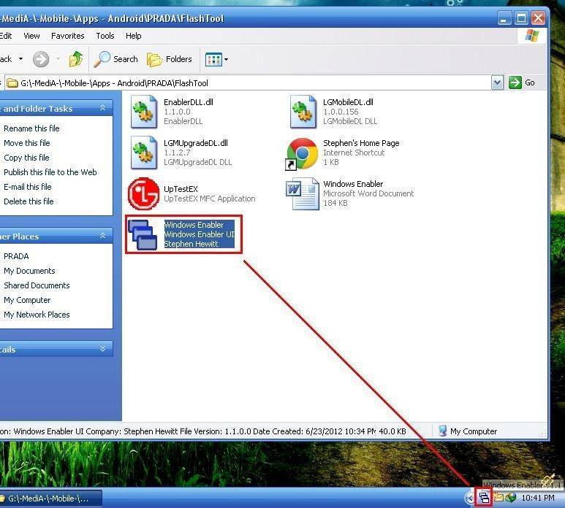
Task: Click Copy this file
Action: click(26, 158)
